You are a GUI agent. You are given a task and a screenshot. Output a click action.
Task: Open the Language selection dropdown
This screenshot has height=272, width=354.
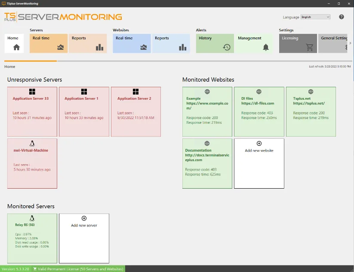click(315, 17)
